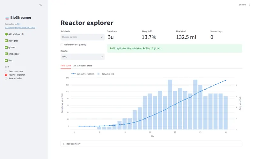Screen dimensions: 255x159
Task: Open the three-dot main menu
Action: point(250,5)
